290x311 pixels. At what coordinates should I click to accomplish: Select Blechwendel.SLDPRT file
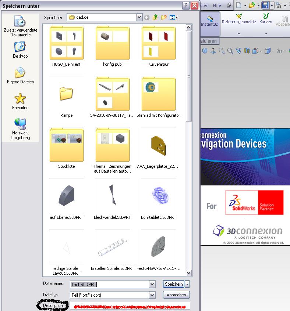click(x=112, y=199)
